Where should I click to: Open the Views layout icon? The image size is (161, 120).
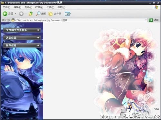(67, 14)
